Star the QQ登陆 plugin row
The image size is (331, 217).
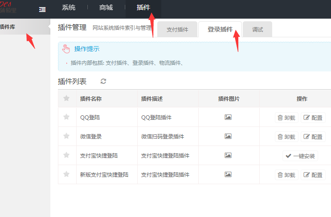click(66, 117)
